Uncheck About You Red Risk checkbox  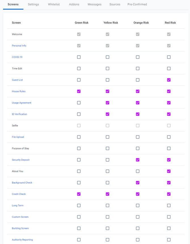point(169,171)
